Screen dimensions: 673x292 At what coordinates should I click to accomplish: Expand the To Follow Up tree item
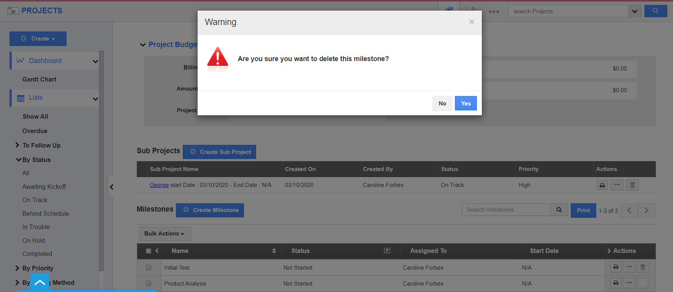[17, 145]
